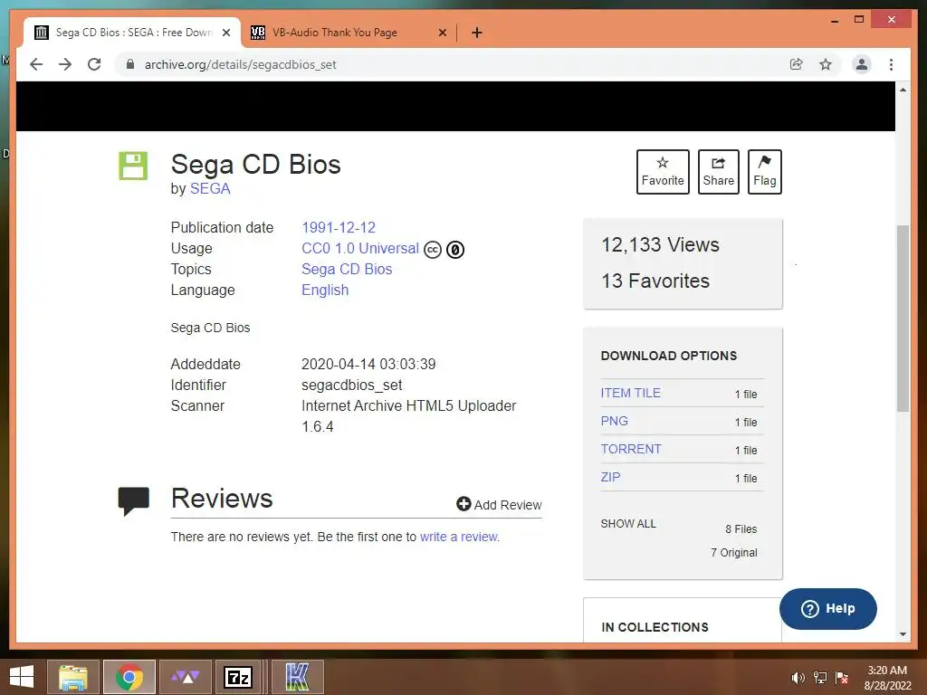
Task: Open the English language link
Action: pos(325,290)
